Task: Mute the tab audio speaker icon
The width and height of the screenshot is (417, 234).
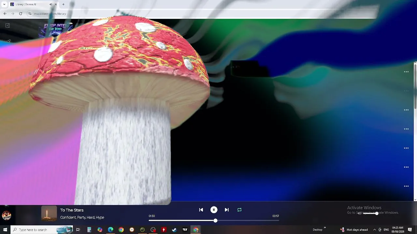Action: 50,4
